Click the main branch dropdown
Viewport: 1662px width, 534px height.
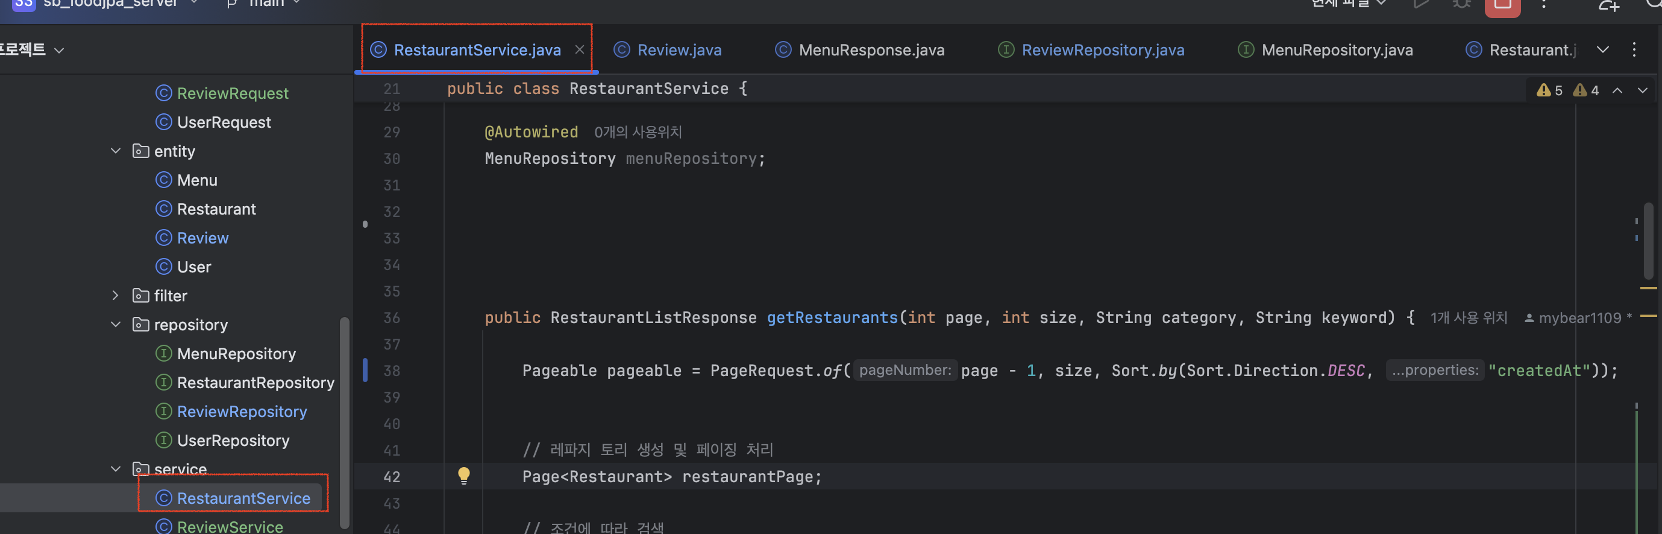pos(263,3)
